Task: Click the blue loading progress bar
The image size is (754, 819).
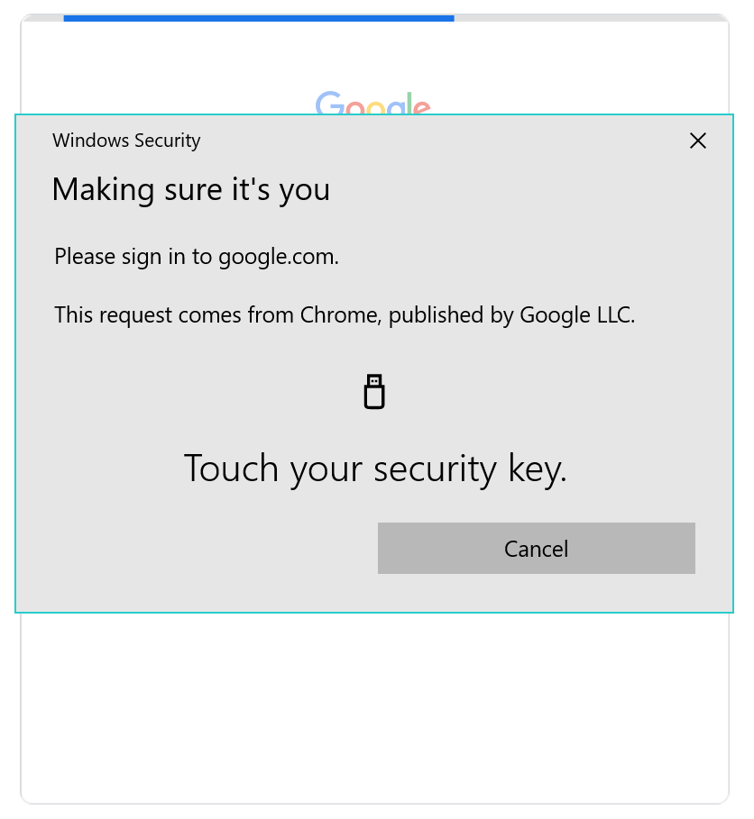Action: [x=258, y=17]
